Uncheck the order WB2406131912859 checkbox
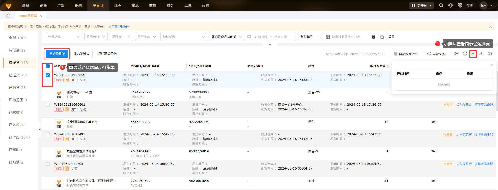Image resolution: width=498 pixels, height=190 pixels. (48, 75)
